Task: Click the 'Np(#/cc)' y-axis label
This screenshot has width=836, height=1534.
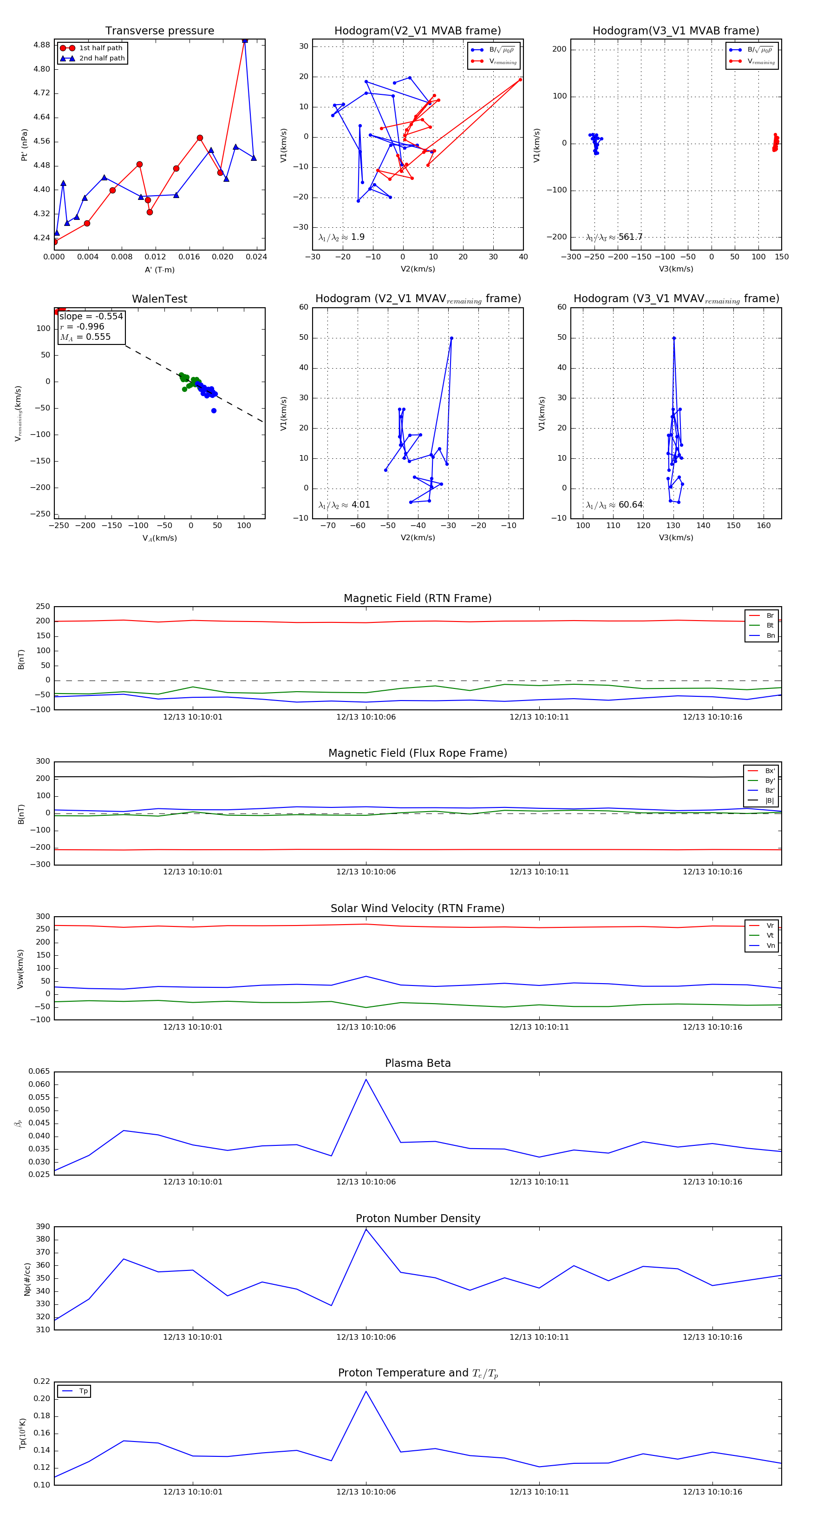Action: click(27, 1278)
